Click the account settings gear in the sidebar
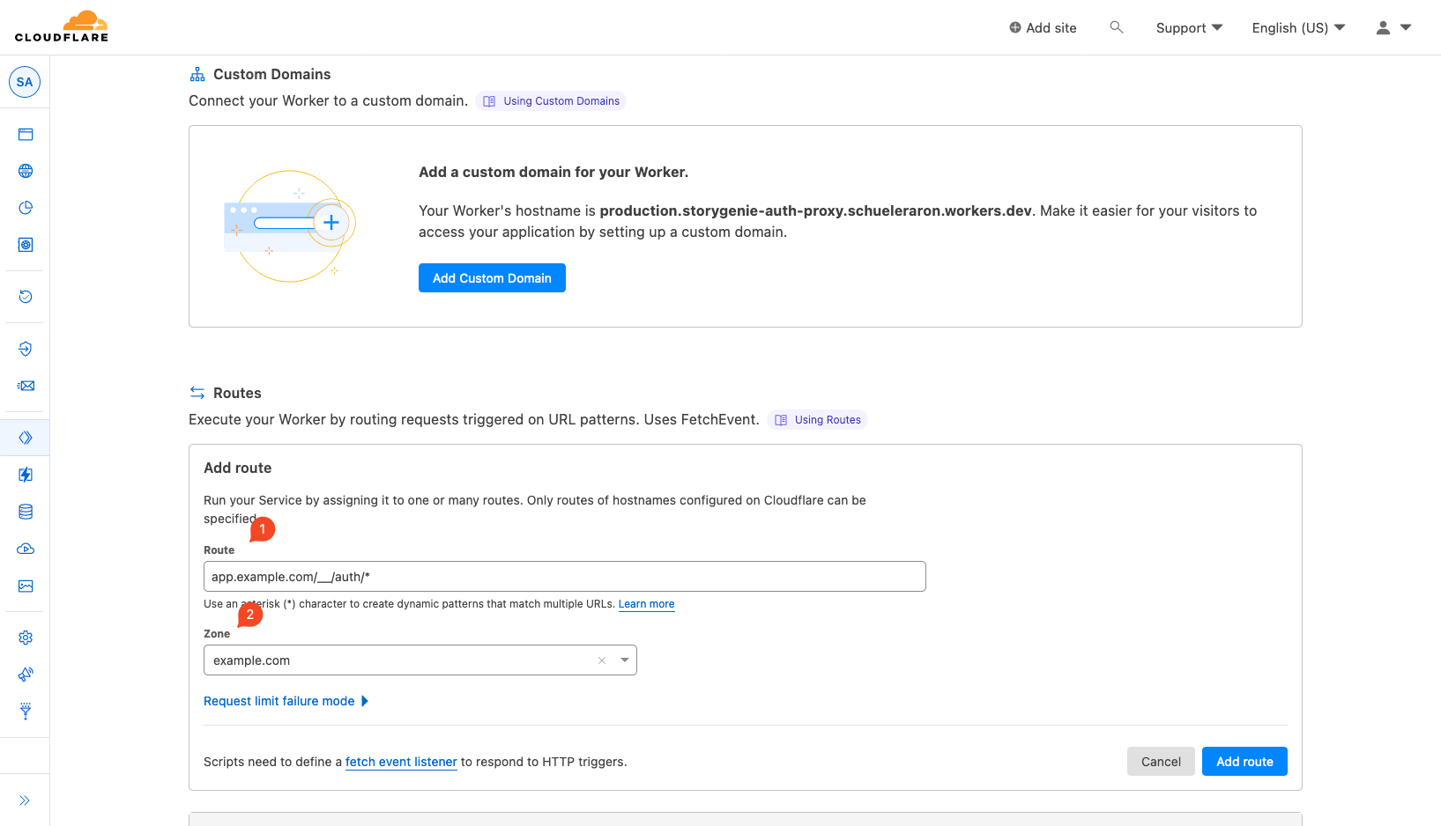Image resolution: width=1441 pixels, height=826 pixels. click(25, 637)
